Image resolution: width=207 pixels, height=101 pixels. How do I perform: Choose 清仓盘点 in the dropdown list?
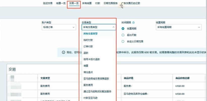point(99,72)
